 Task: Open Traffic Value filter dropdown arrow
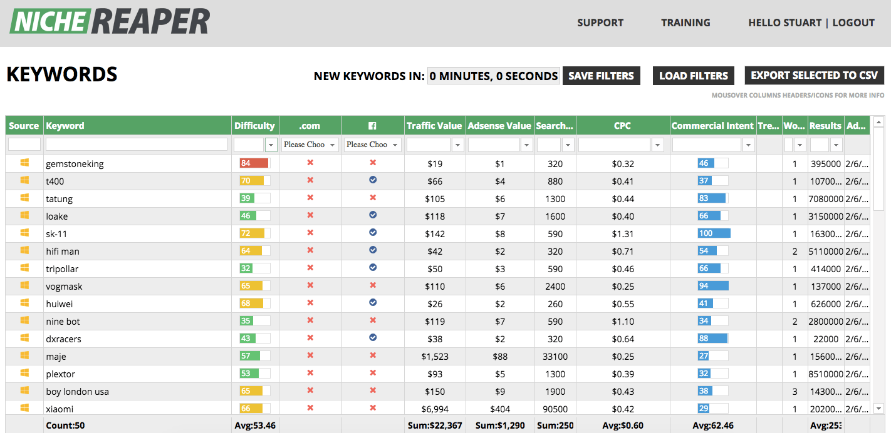pos(458,145)
